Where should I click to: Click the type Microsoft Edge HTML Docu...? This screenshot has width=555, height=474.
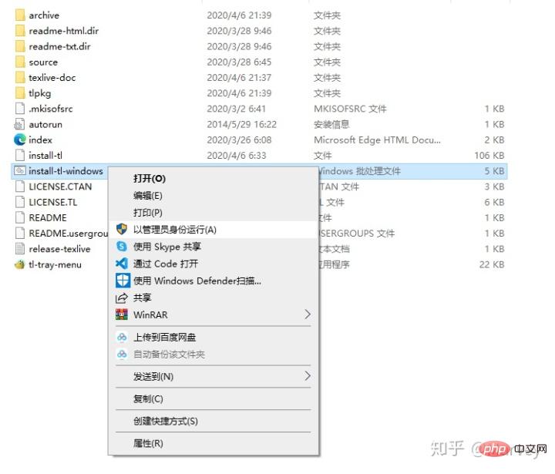coord(377,140)
